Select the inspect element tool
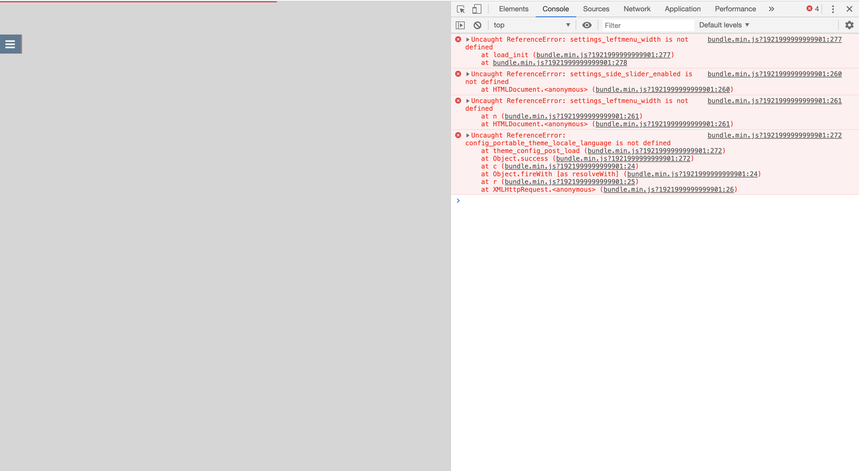Image resolution: width=859 pixels, height=471 pixels. (461, 9)
